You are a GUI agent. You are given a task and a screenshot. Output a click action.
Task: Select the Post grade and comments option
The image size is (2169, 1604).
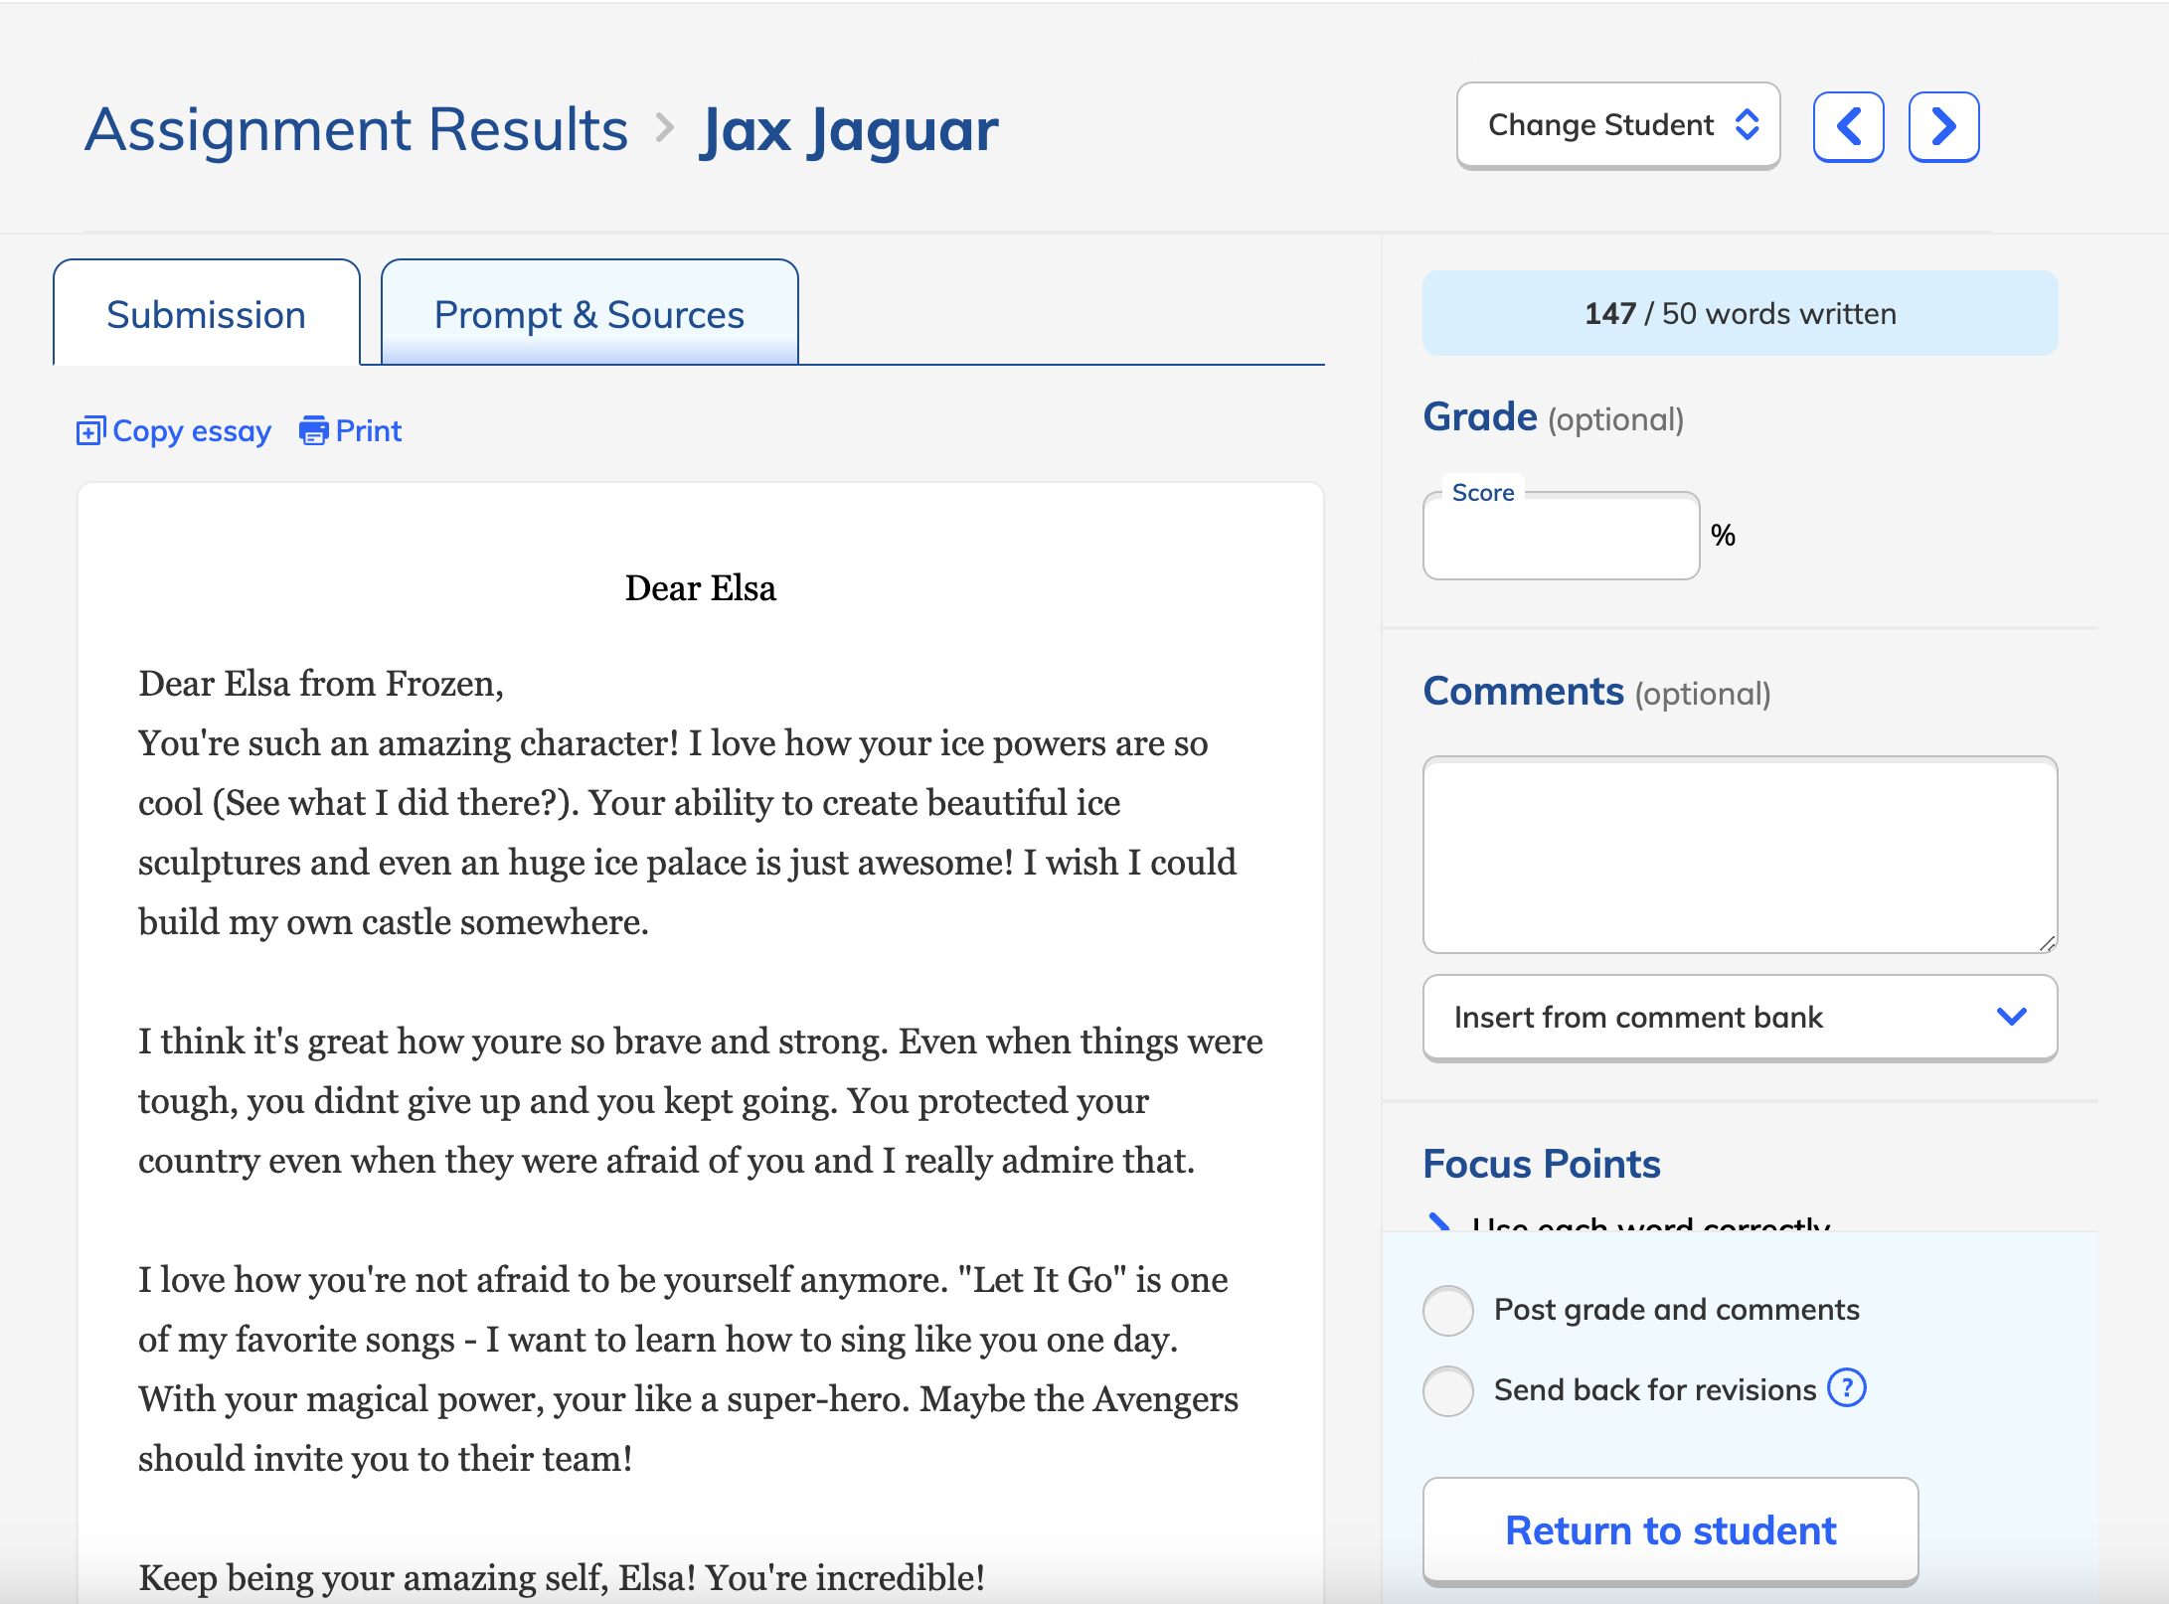pos(1448,1310)
